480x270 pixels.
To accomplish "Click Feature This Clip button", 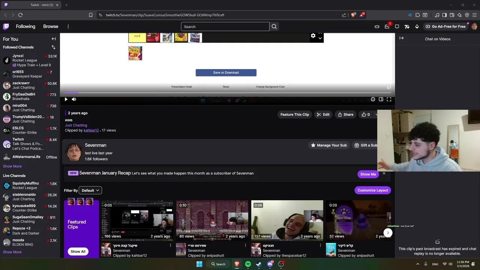I will (295, 114).
